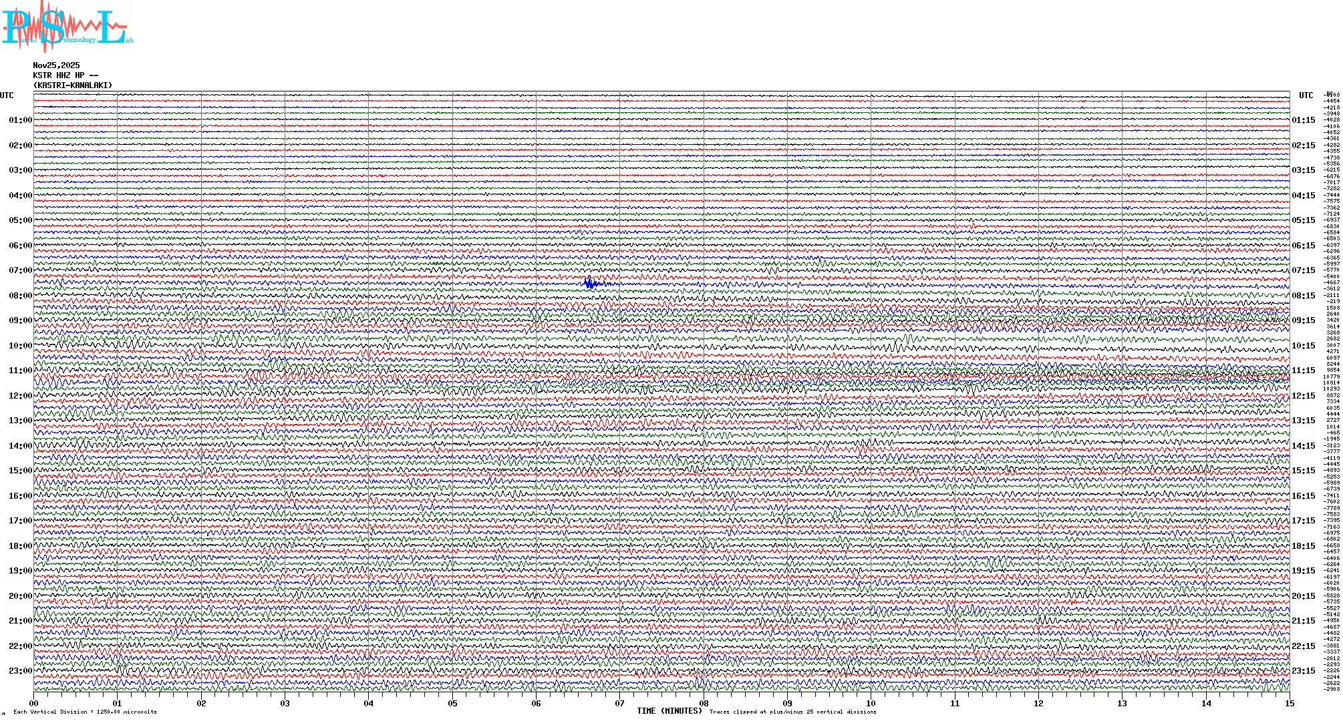
Task: Click minute 15 on bottom axis
Action: [x=1289, y=704]
